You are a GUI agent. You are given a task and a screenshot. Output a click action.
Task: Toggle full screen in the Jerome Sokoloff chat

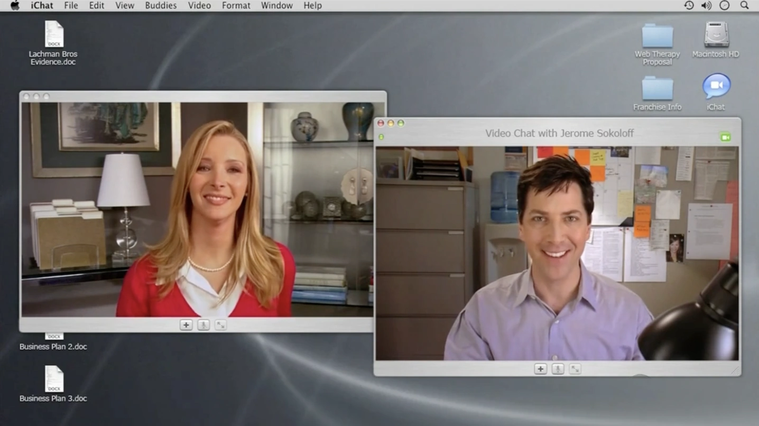pos(575,369)
